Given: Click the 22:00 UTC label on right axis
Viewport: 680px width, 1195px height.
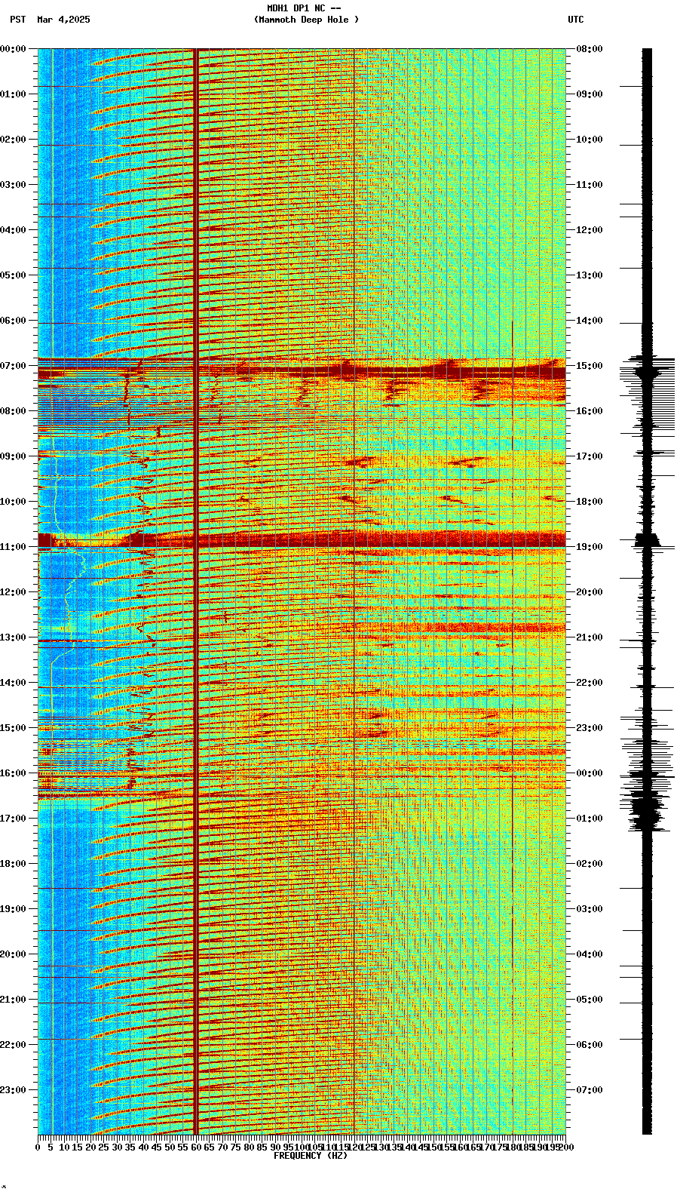Looking at the screenshot, I should pos(590,683).
